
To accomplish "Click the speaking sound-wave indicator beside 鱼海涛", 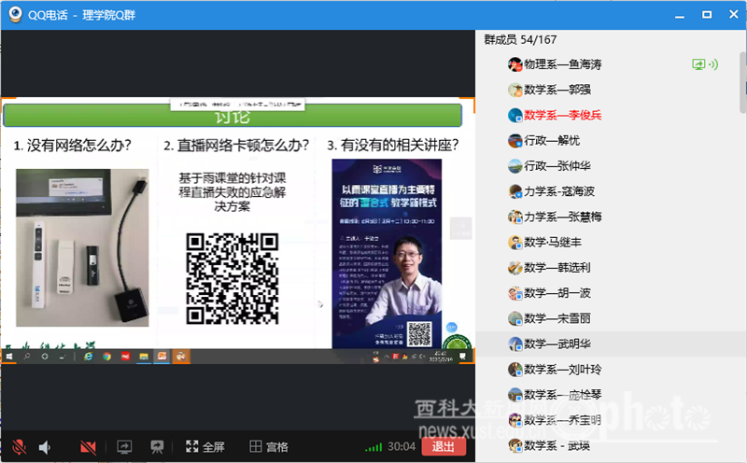I will click(x=713, y=64).
